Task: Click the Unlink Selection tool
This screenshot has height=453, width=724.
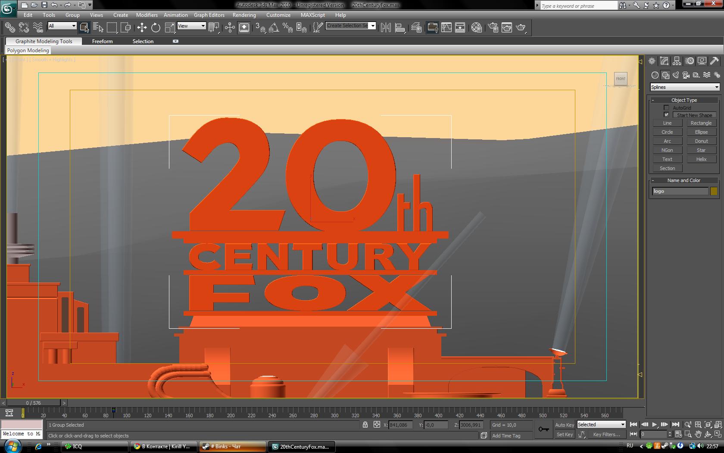Action: [24, 28]
